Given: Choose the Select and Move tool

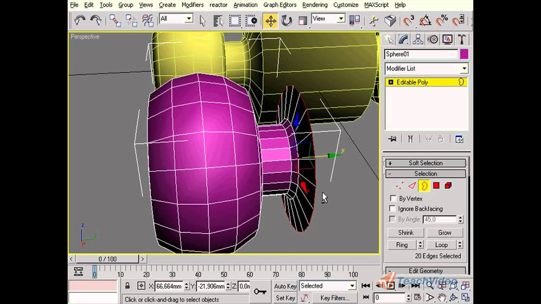Looking at the screenshot, I should click(x=270, y=20).
